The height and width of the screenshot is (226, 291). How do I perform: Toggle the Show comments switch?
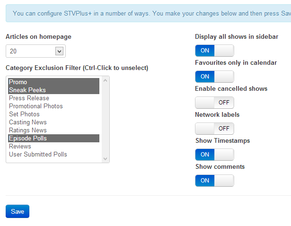click(x=214, y=181)
